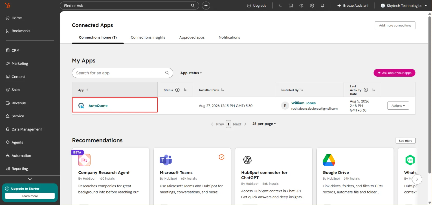Open William Jones user link
432x205 pixels.
click(304, 103)
